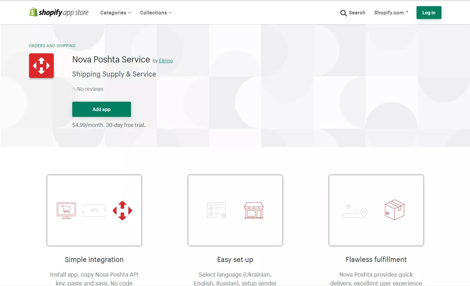The width and height of the screenshot is (470, 286).
Task: Click the Search magnifier icon
Action: click(343, 13)
